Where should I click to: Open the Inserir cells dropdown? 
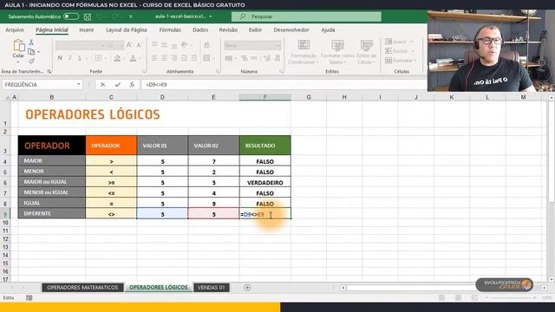399,42
